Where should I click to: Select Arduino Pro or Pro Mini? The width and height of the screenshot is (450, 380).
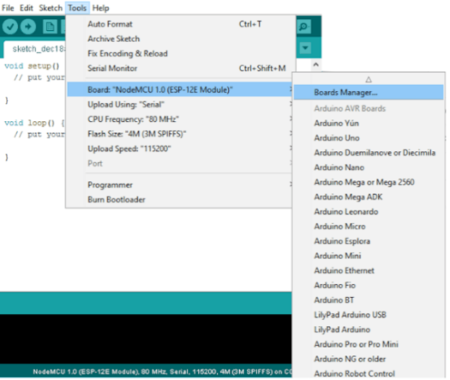click(x=369, y=344)
